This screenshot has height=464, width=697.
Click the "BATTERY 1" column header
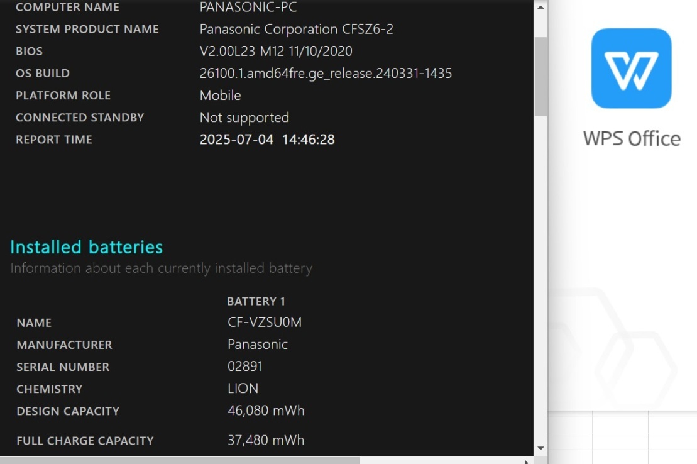pyautogui.click(x=256, y=302)
